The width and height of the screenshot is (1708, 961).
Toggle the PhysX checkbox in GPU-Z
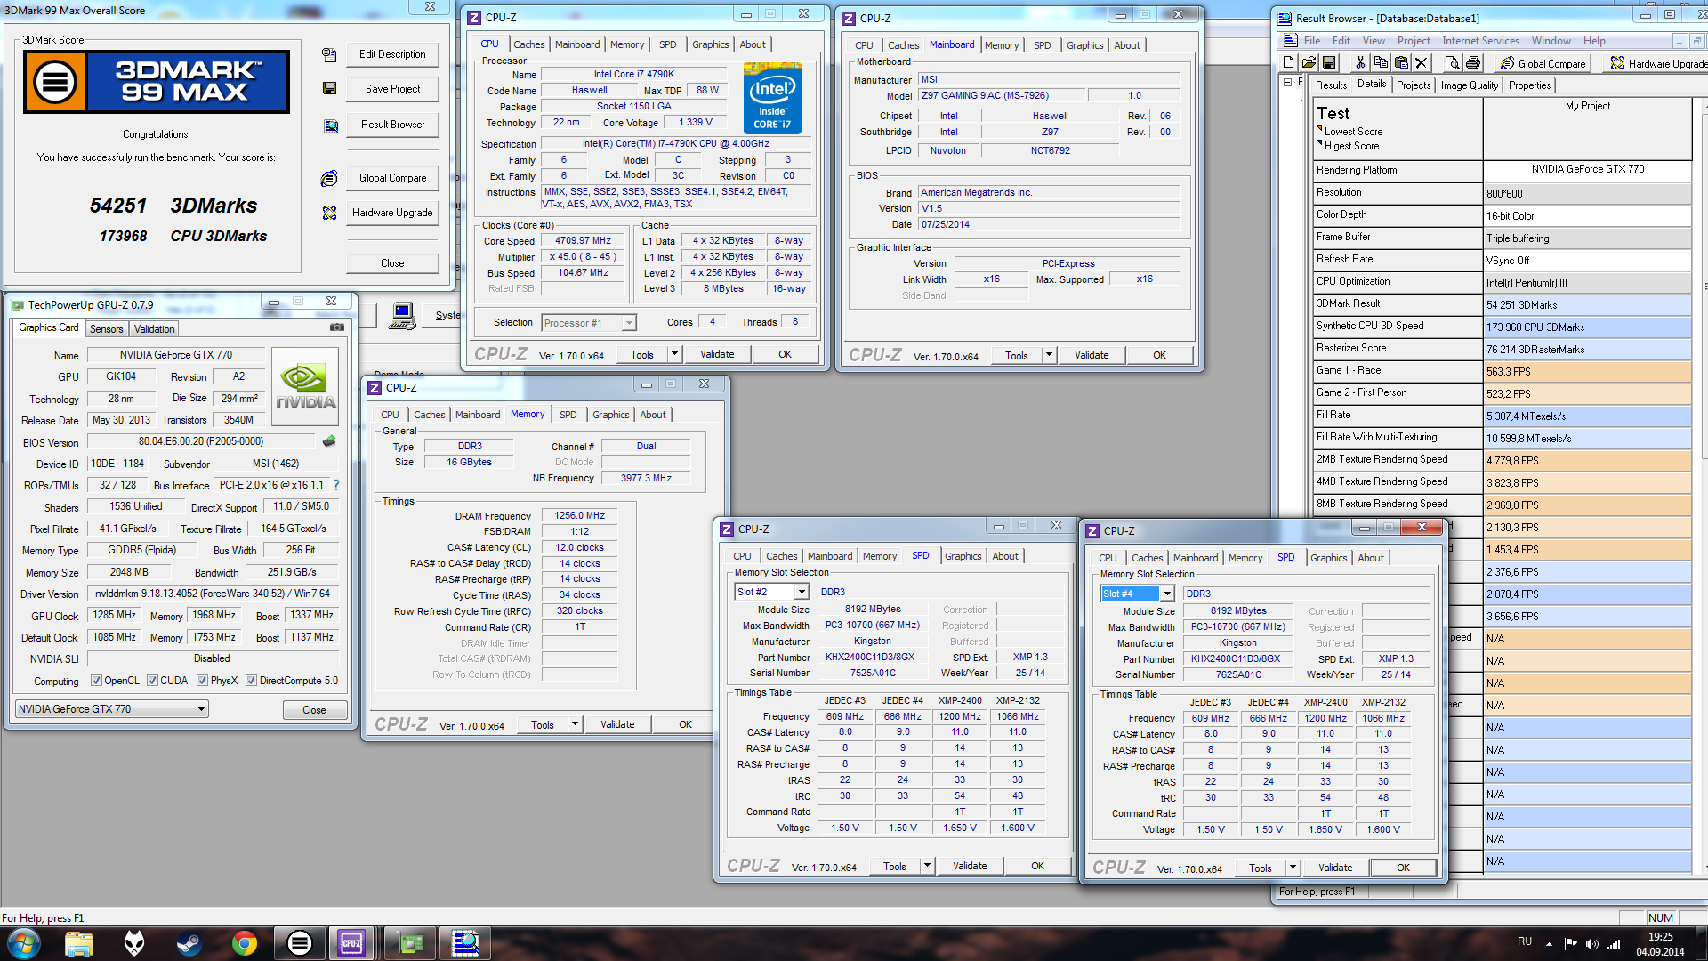click(x=203, y=681)
